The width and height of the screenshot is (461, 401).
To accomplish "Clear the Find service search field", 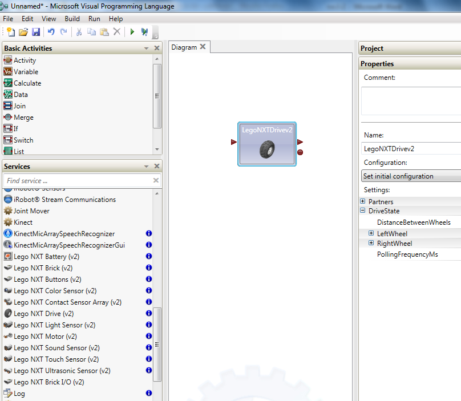I will click(156, 180).
